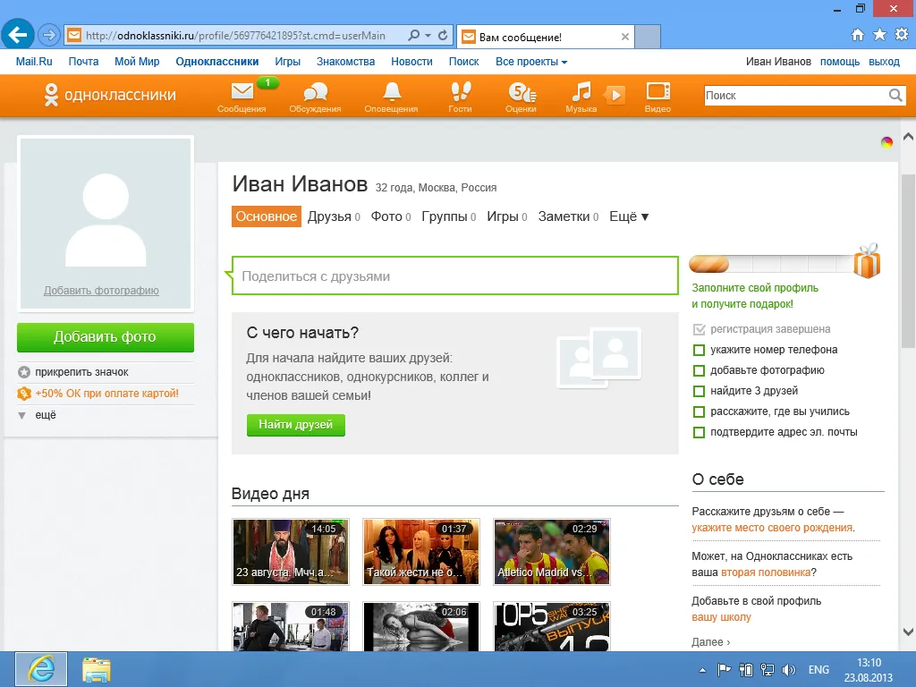Expand ещё in the left sidebar
Screen dimensions: 916x687
38,415
